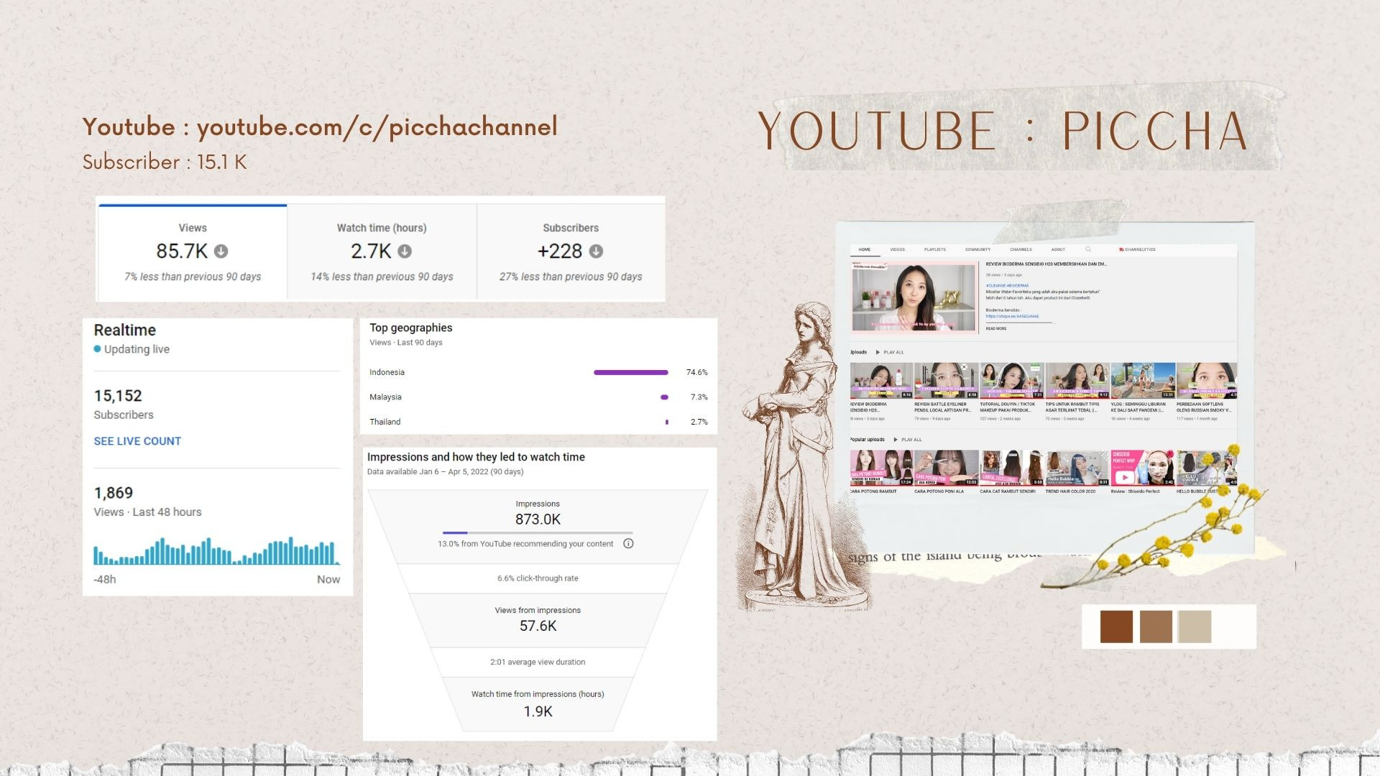Play the featured Bioderma video thumbnail
The height and width of the screenshot is (776, 1380).
pos(914,297)
